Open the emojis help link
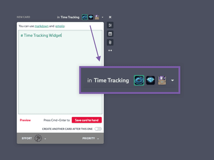The width and height of the screenshot is (214, 160). 61,26
